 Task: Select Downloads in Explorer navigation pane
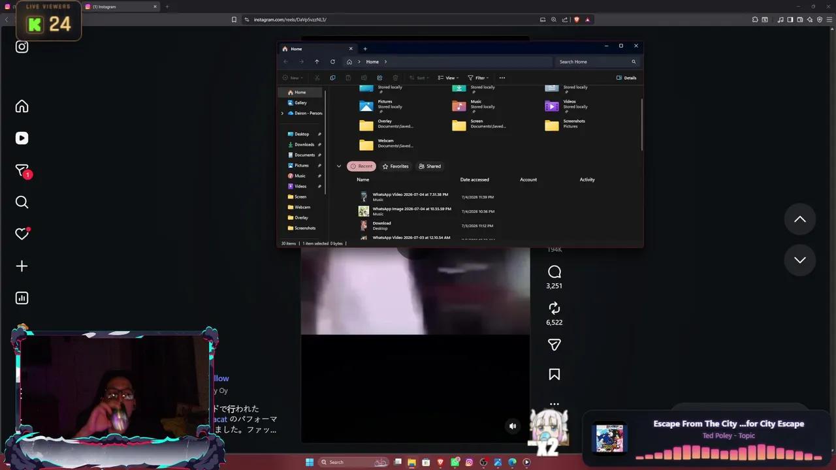click(x=304, y=144)
